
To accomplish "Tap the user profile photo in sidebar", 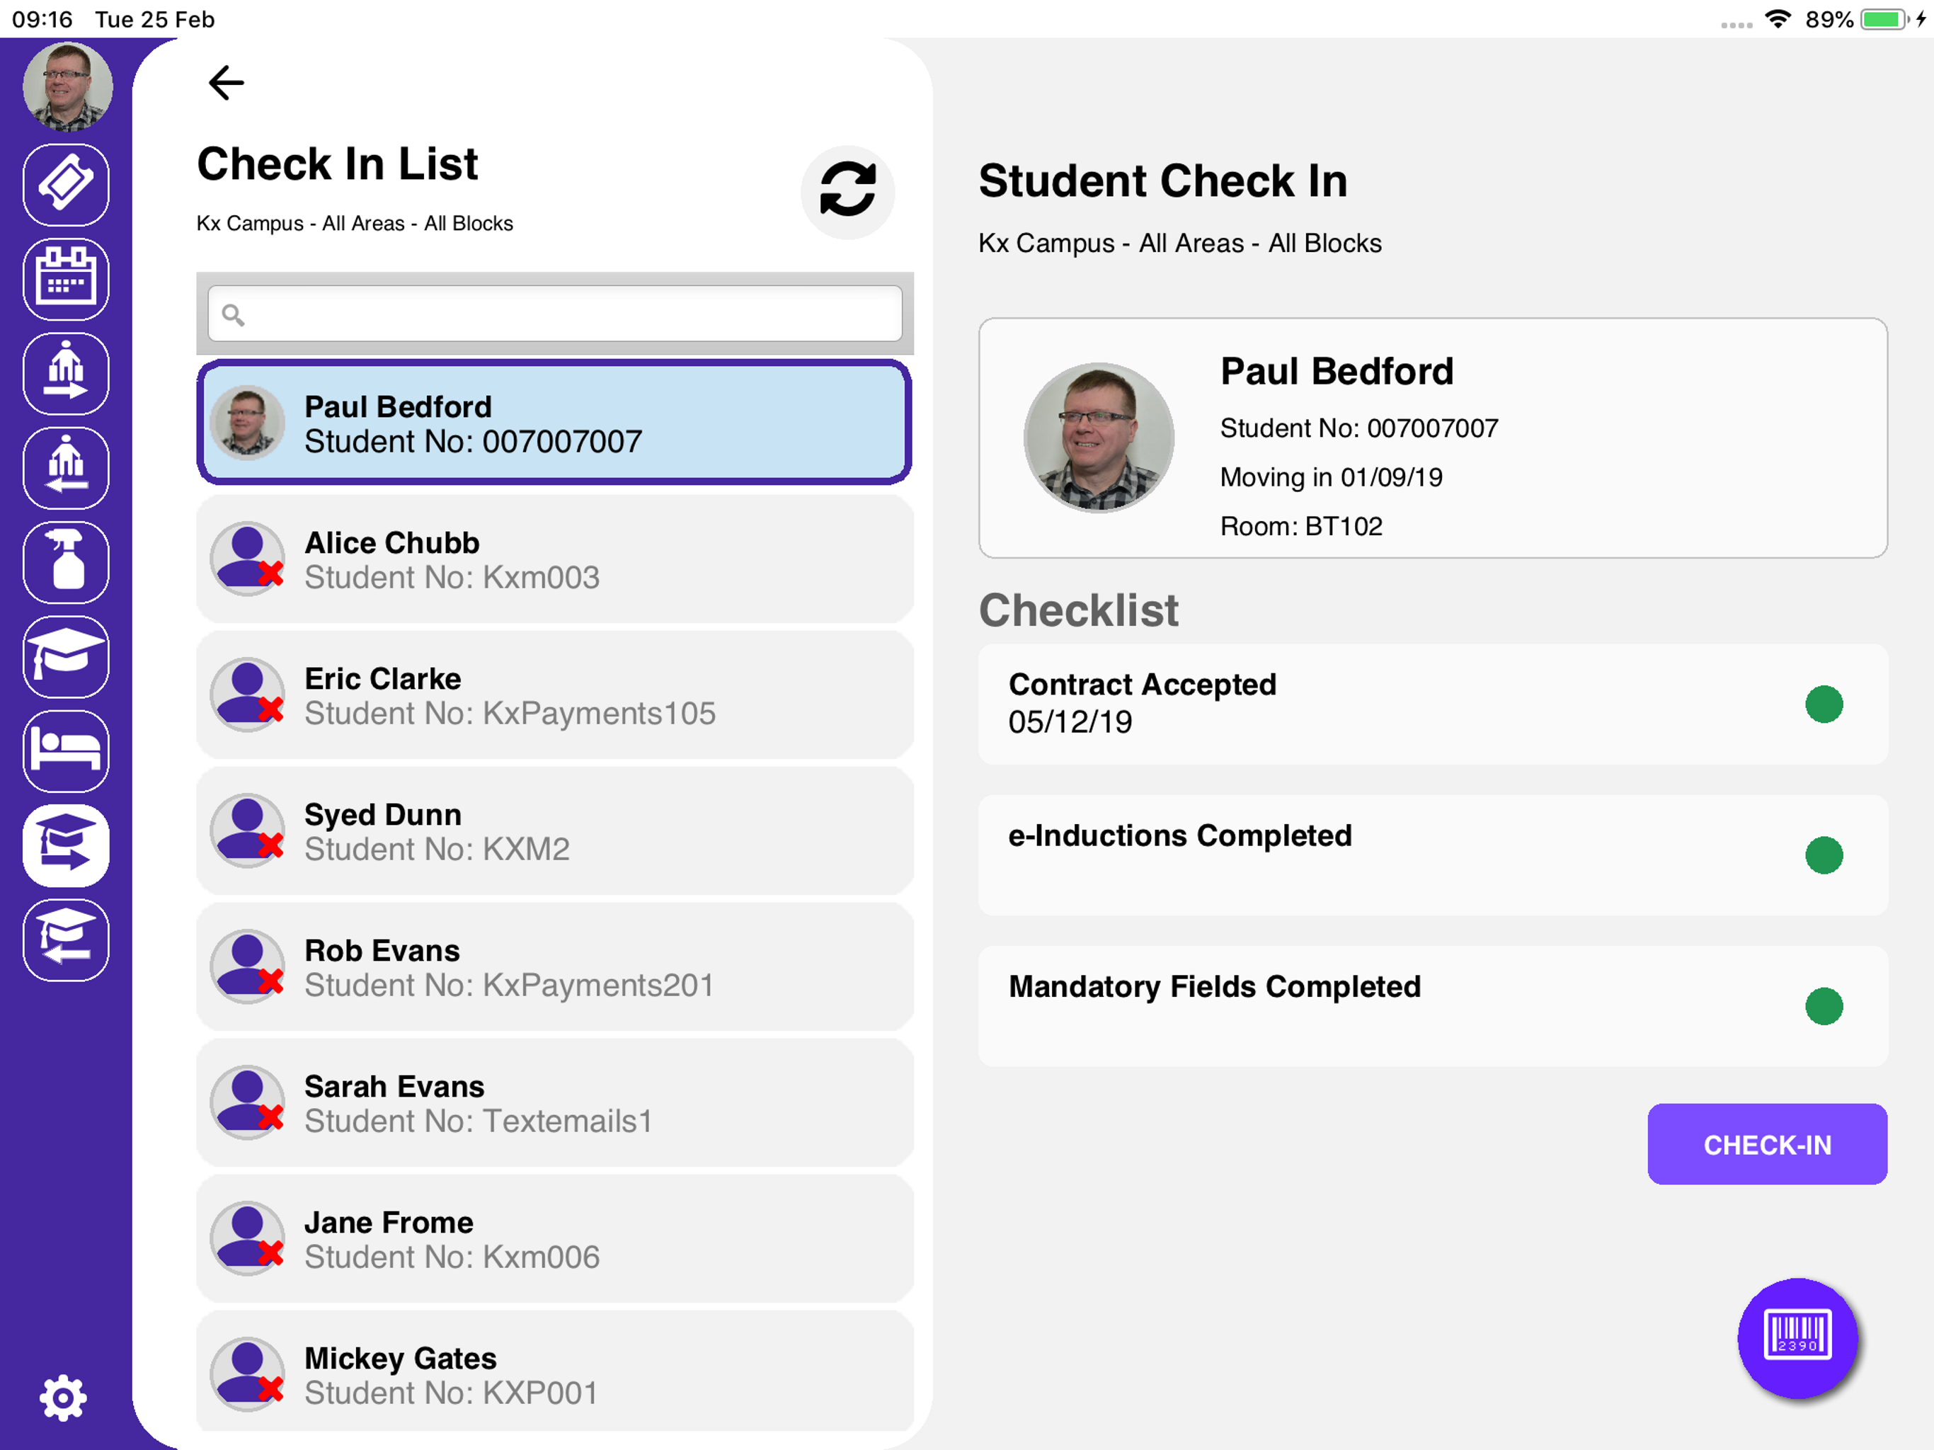I will [x=67, y=86].
